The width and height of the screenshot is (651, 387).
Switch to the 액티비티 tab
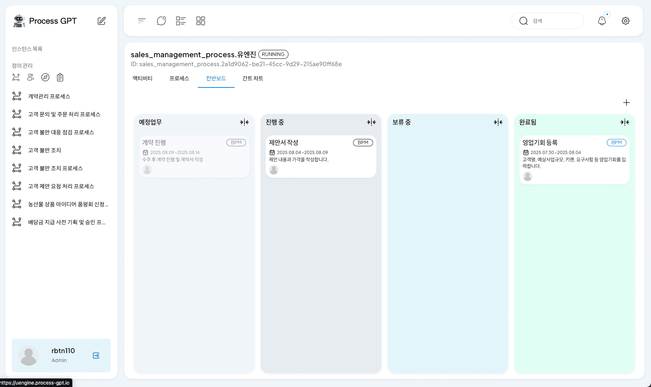[x=143, y=78]
